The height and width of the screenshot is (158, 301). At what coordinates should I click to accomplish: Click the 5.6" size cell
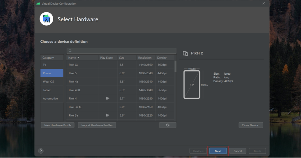pyautogui.click(x=122, y=115)
